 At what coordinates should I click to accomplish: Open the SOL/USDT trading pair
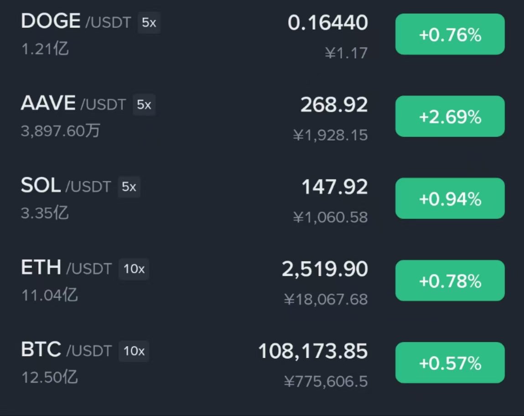(x=262, y=198)
